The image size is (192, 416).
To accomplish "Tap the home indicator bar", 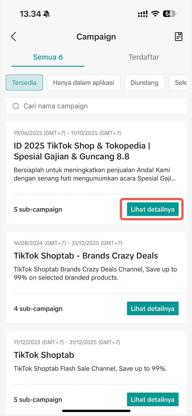I will 96,411.
